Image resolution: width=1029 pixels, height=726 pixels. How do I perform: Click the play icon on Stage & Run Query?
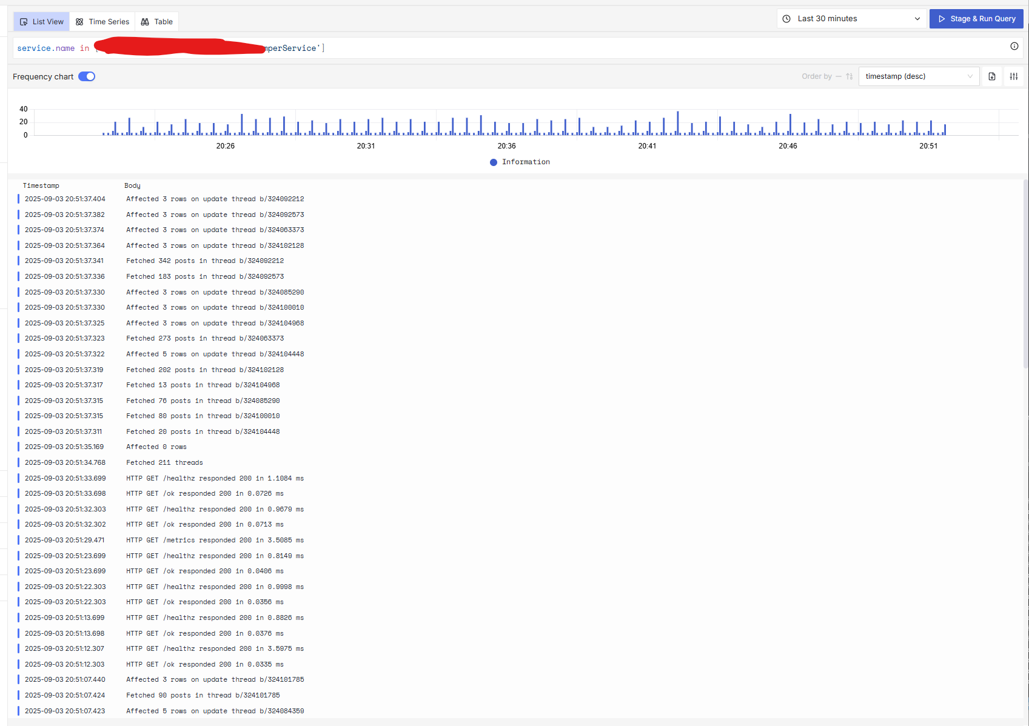coord(942,19)
